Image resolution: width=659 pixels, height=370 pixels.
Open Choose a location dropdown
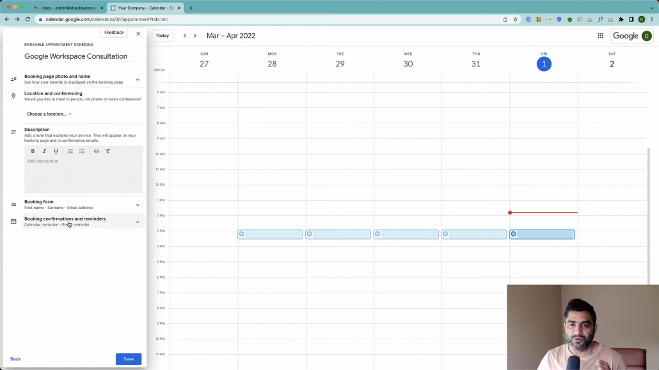coord(49,114)
